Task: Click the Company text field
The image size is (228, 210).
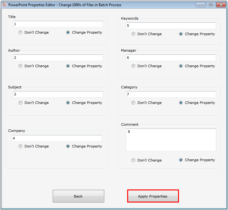Action: point(57,138)
